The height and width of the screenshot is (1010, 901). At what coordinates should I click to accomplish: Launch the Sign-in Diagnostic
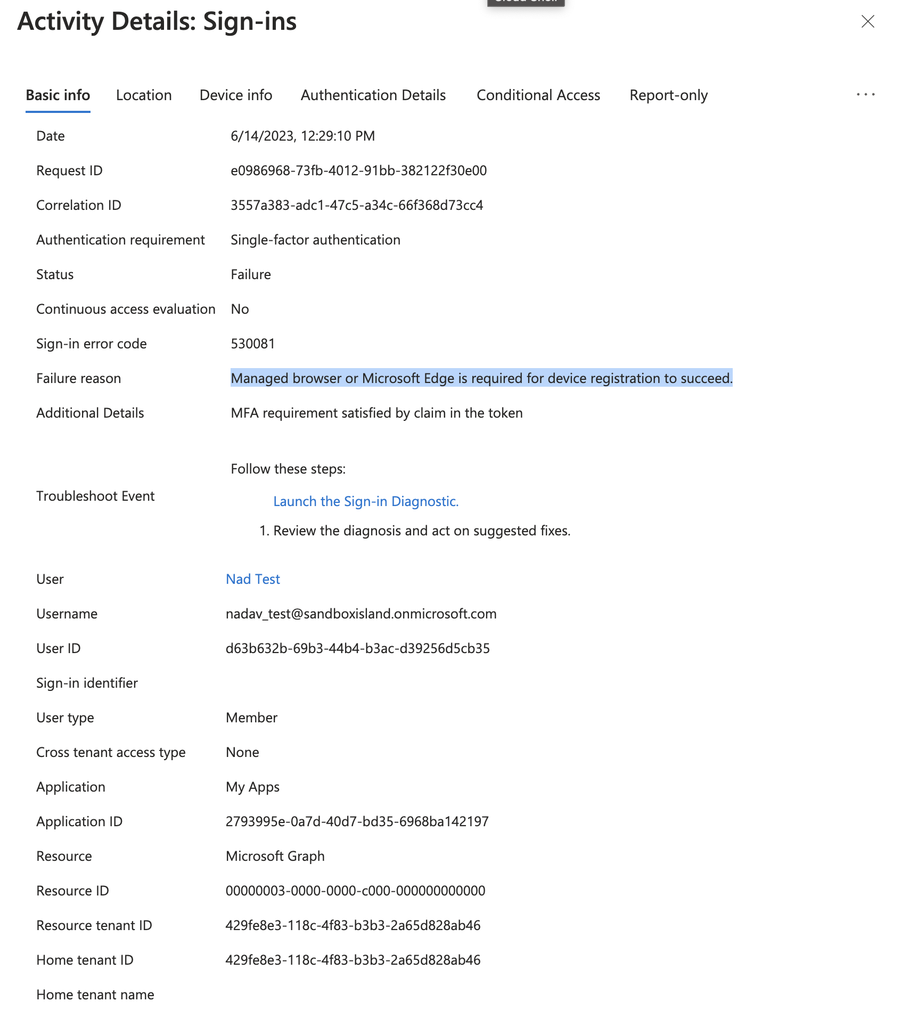(366, 501)
